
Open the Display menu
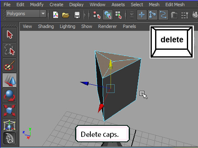pyautogui.click(x=76, y=5)
